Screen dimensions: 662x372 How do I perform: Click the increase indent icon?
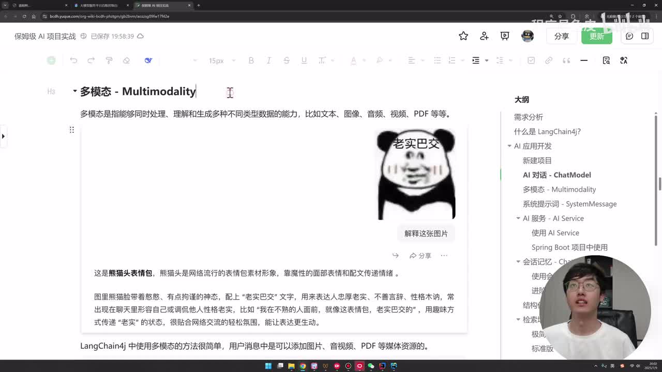coord(476,60)
